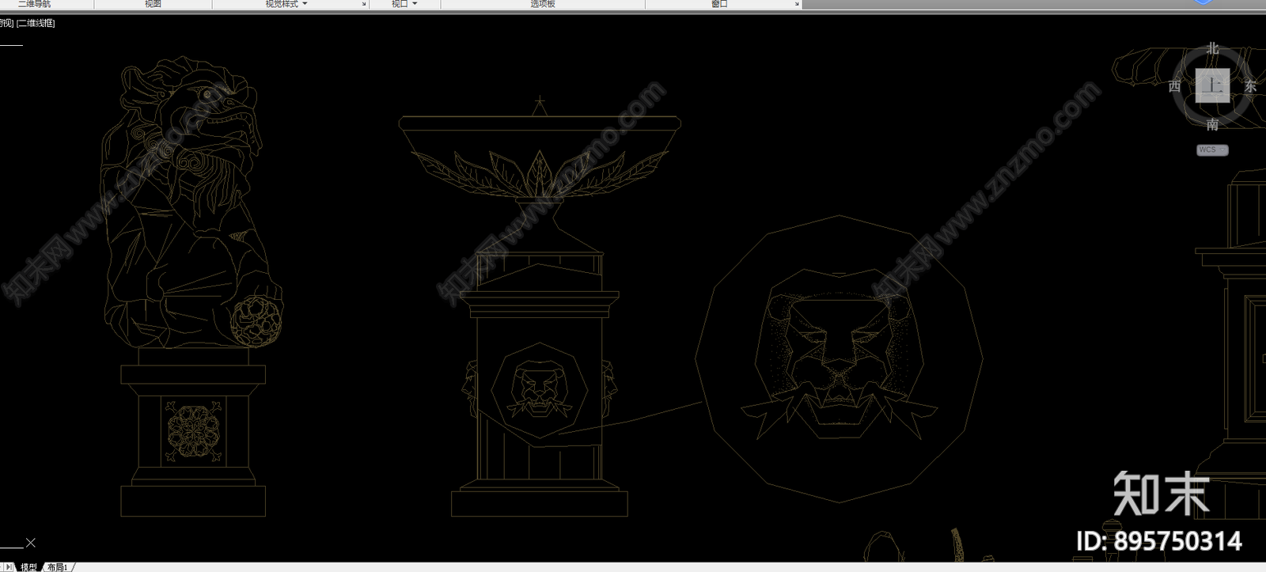
Task: Expand the 视觉样式 panel dropdown
Action: click(x=305, y=4)
